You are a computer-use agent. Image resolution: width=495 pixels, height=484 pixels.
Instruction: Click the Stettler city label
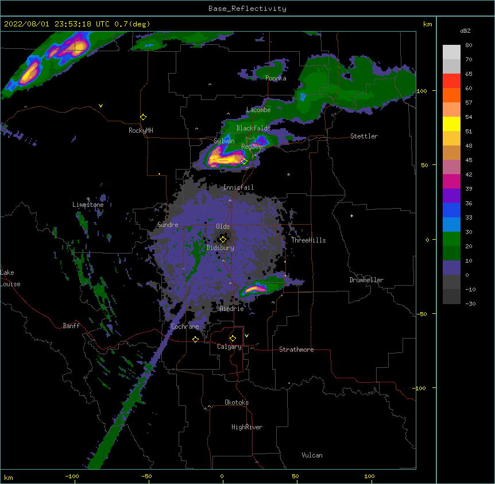(x=364, y=136)
